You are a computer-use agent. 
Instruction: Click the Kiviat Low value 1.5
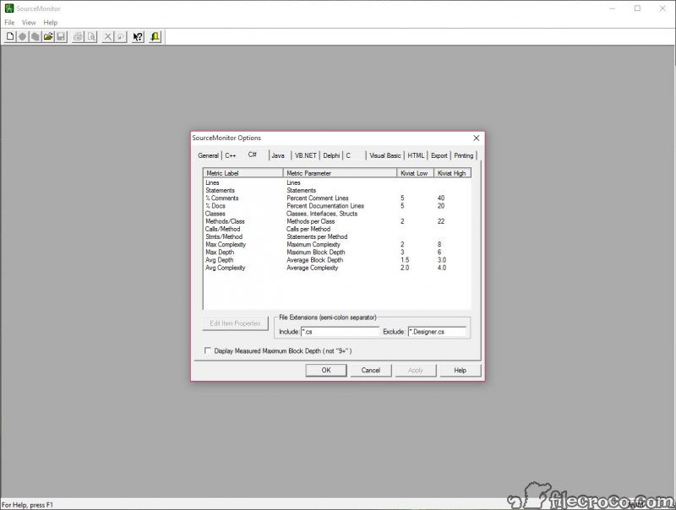click(x=405, y=260)
